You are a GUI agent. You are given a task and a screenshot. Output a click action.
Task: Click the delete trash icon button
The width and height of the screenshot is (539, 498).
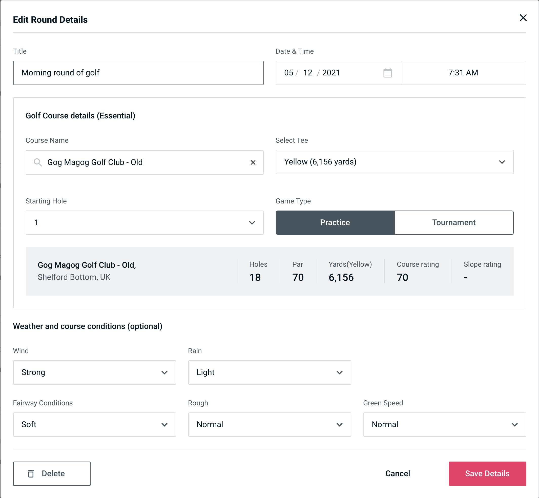pos(32,474)
